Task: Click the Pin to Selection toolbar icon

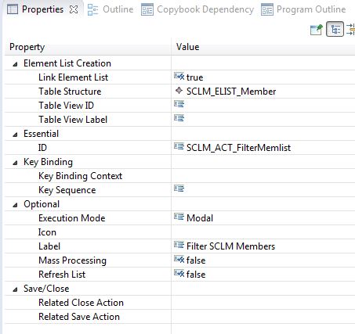Action: [x=317, y=29]
